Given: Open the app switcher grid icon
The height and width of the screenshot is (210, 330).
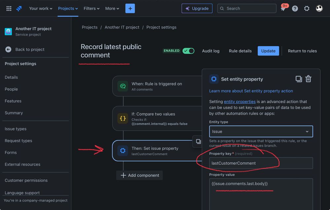Looking at the screenshot, I should click(9, 8).
